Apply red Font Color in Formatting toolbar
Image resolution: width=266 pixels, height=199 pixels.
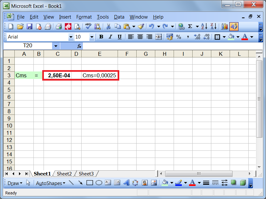coord(245,37)
